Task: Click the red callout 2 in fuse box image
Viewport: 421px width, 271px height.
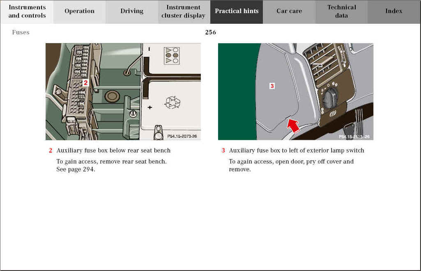Action: coord(85,82)
